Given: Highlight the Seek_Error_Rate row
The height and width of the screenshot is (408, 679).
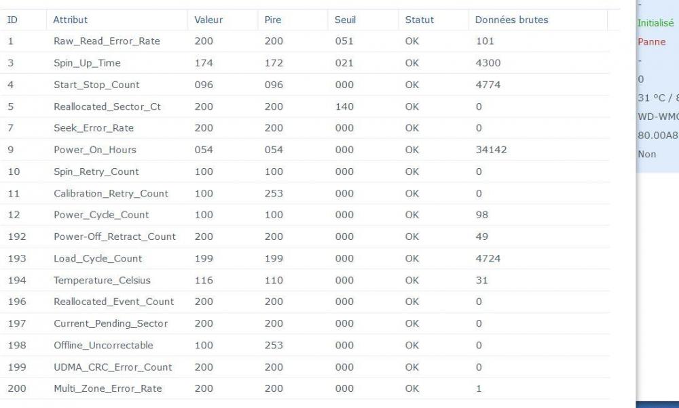Looking at the screenshot, I should point(94,128).
